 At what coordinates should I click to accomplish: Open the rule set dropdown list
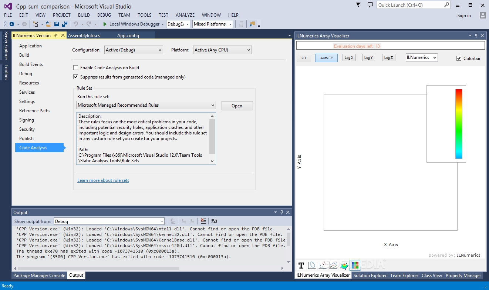pyautogui.click(x=146, y=105)
